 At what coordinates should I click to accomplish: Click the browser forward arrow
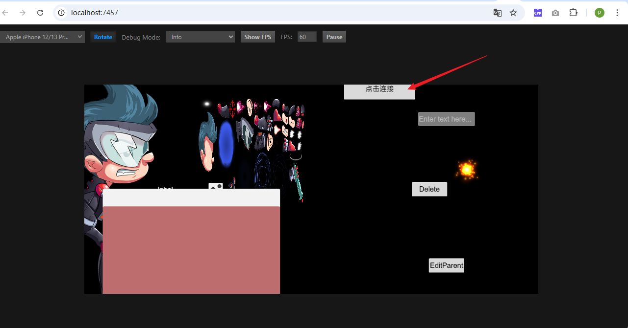tap(23, 13)
